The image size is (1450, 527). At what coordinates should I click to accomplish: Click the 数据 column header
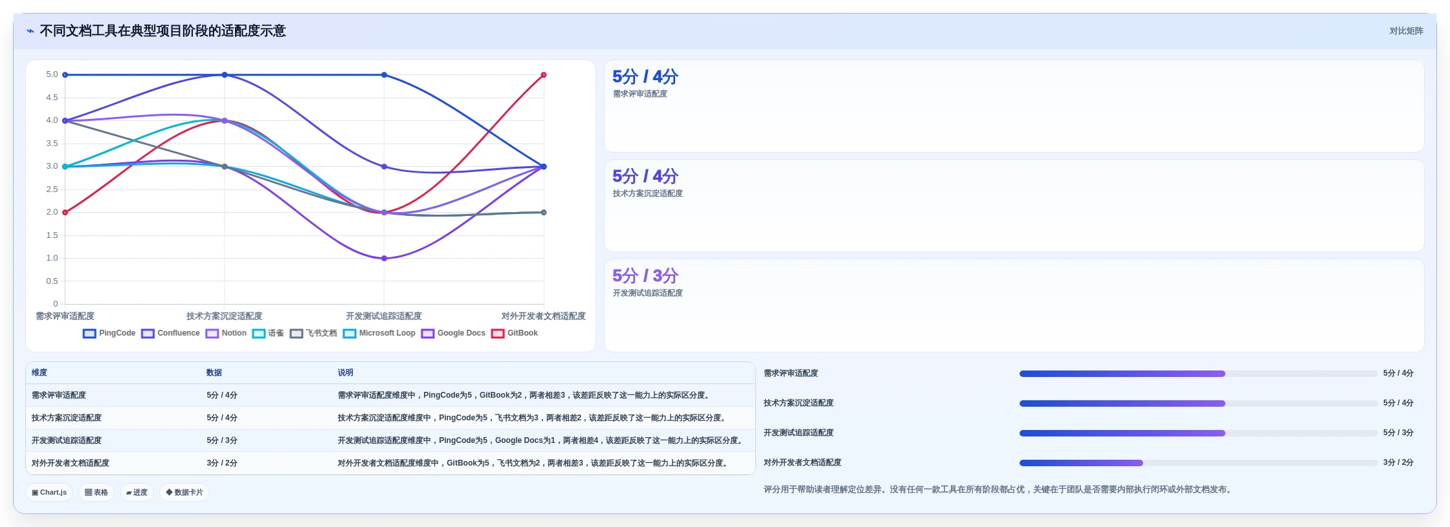click(x=214, y=372)
